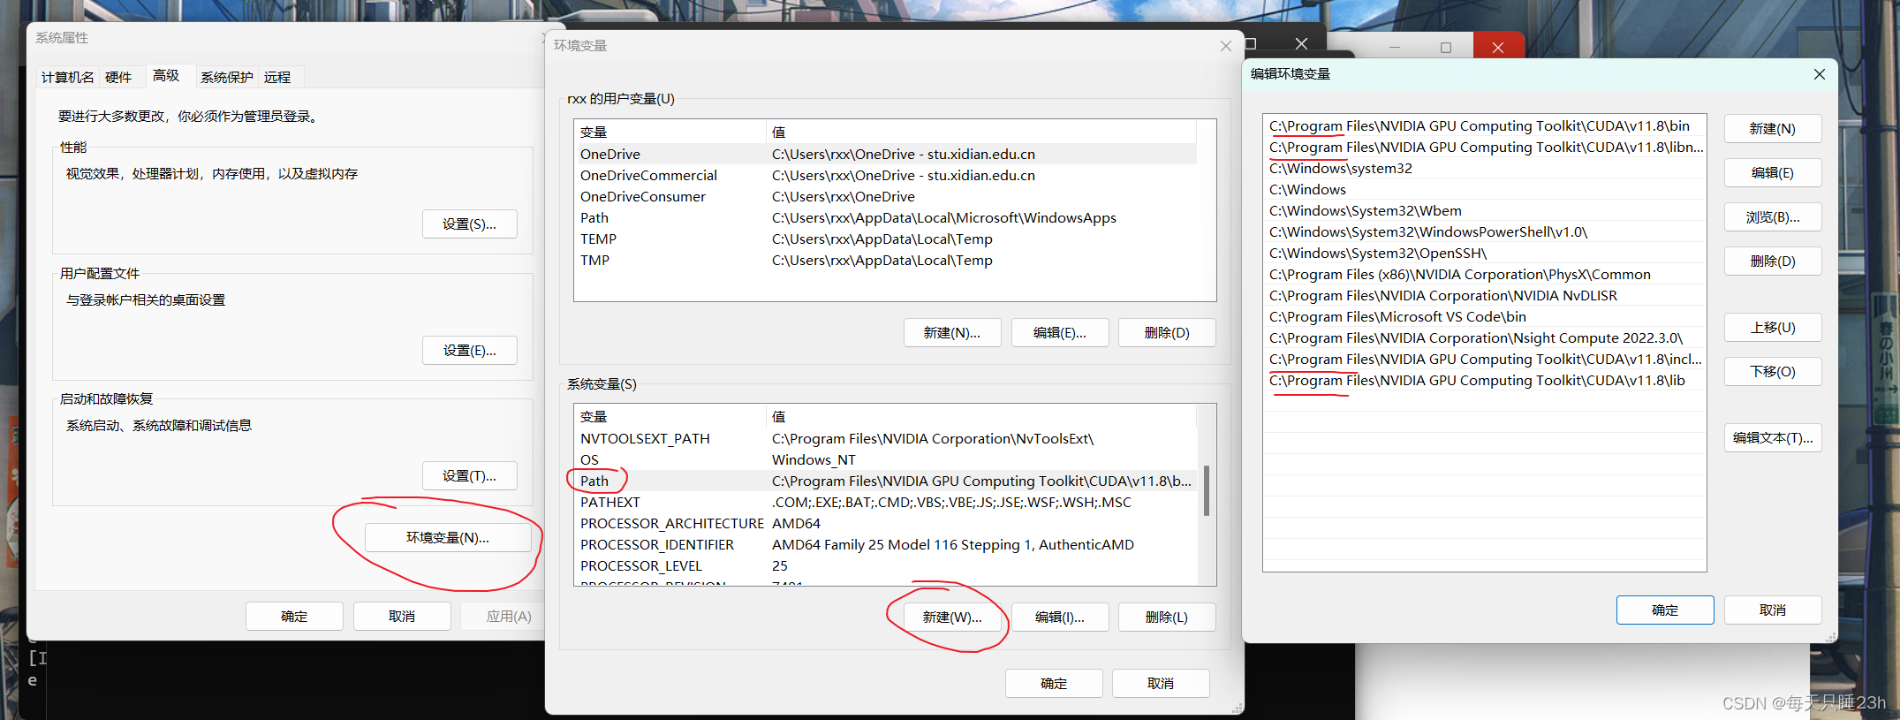Close the 环境变量 dialog
Screen dimensions: 1900x720
click(x=1226, y=46)
